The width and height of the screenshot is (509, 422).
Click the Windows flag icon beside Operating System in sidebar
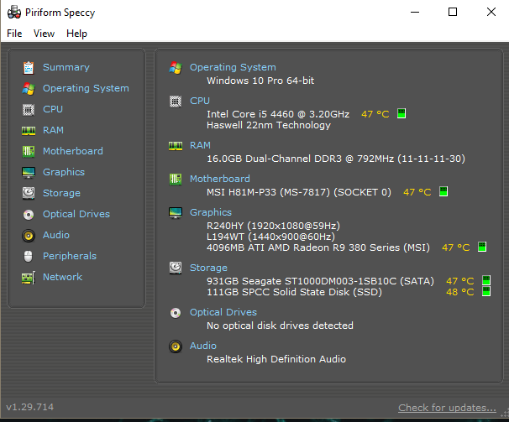[29, 89]
